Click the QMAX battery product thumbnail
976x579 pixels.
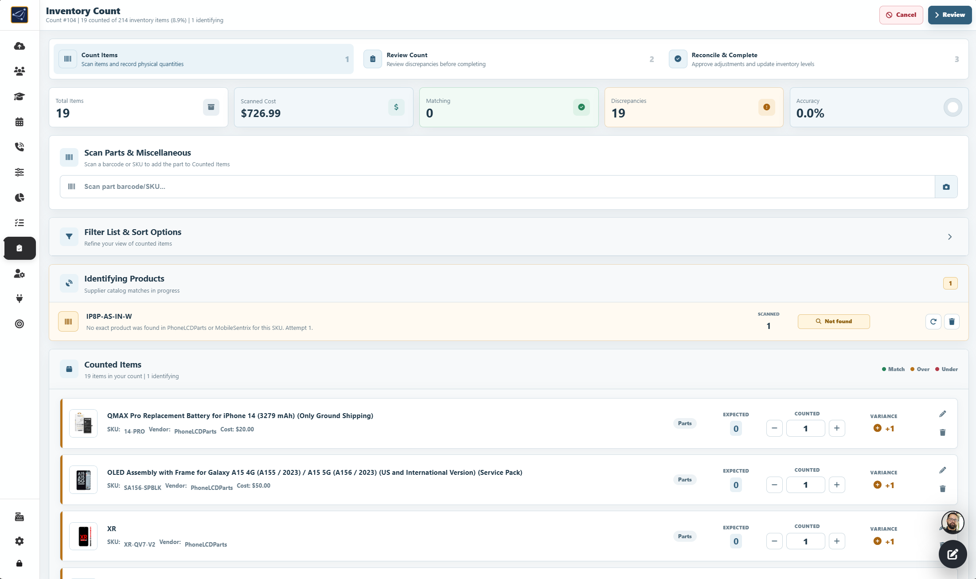click(x=83, y=423)
